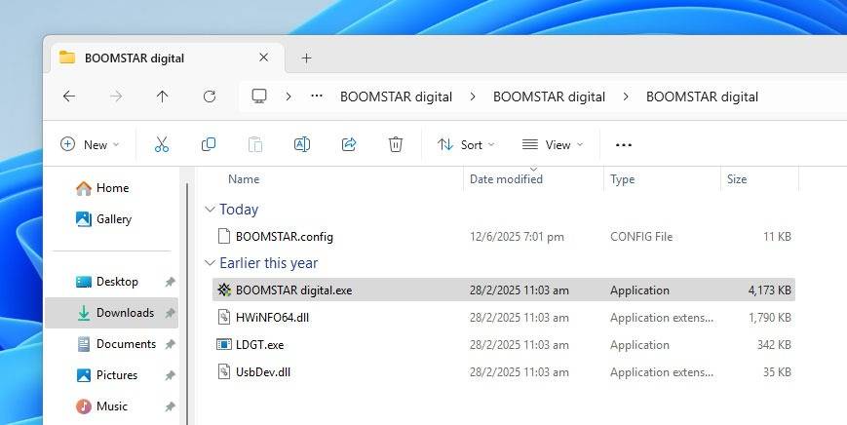
Task: Collapse the Earlier this year group
Action: tap(210, 263)
